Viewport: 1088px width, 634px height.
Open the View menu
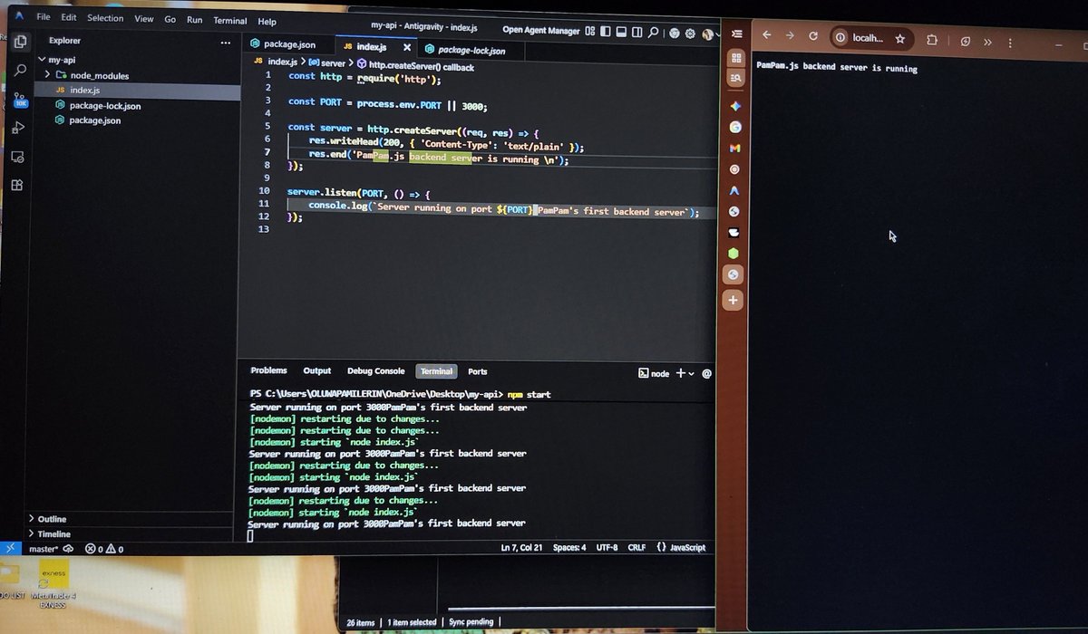click(x=143, y=18)
